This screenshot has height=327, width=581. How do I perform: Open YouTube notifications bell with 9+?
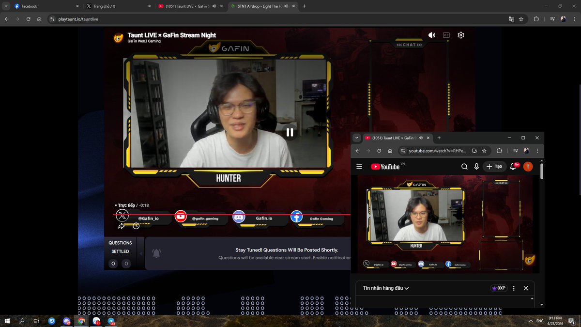[x=513, y=167]
